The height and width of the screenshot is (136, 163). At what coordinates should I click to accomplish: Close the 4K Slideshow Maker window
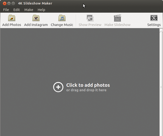pyautogui.click(x=5, y=4)
